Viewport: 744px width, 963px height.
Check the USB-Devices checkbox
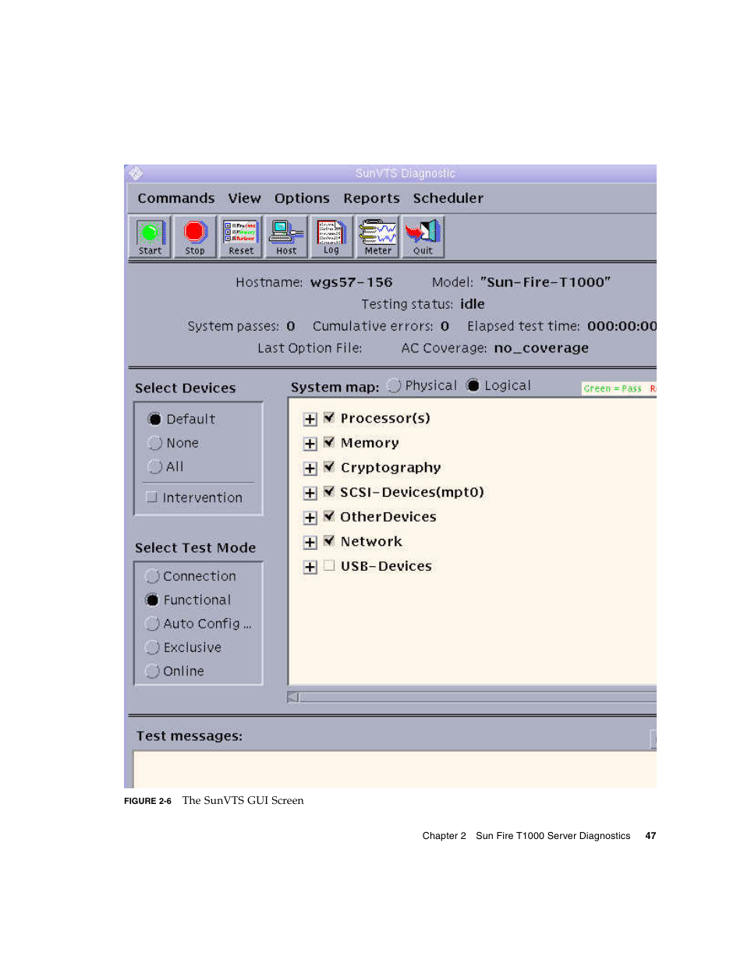329,565
